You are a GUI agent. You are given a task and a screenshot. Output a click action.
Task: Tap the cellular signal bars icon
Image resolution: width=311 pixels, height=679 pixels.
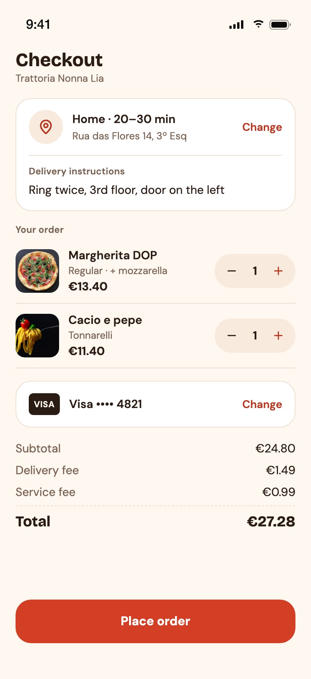(x=236, y=25)
